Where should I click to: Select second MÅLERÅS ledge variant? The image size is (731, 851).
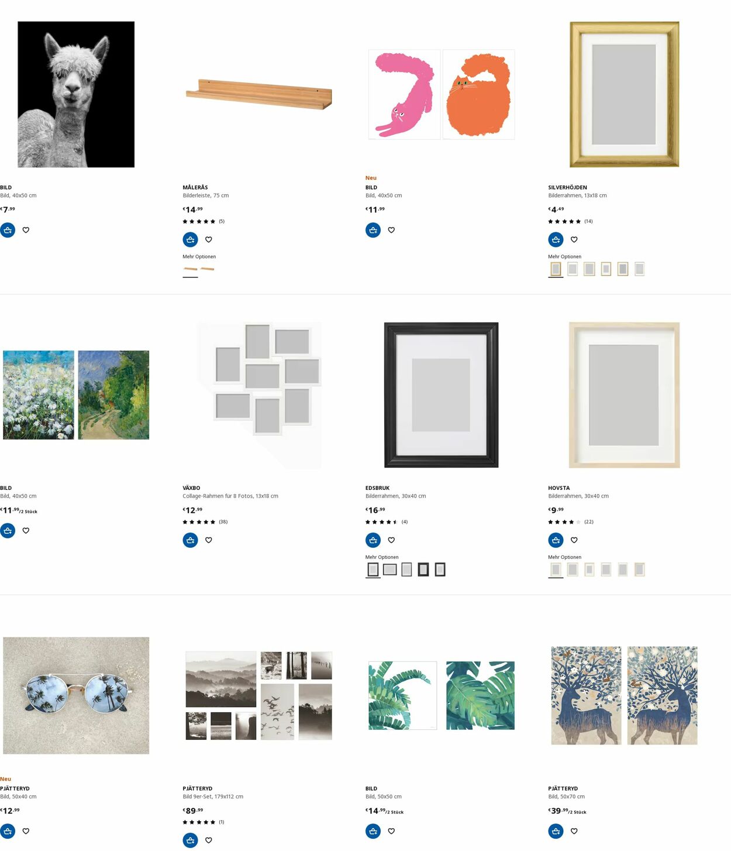pos(208,269)
